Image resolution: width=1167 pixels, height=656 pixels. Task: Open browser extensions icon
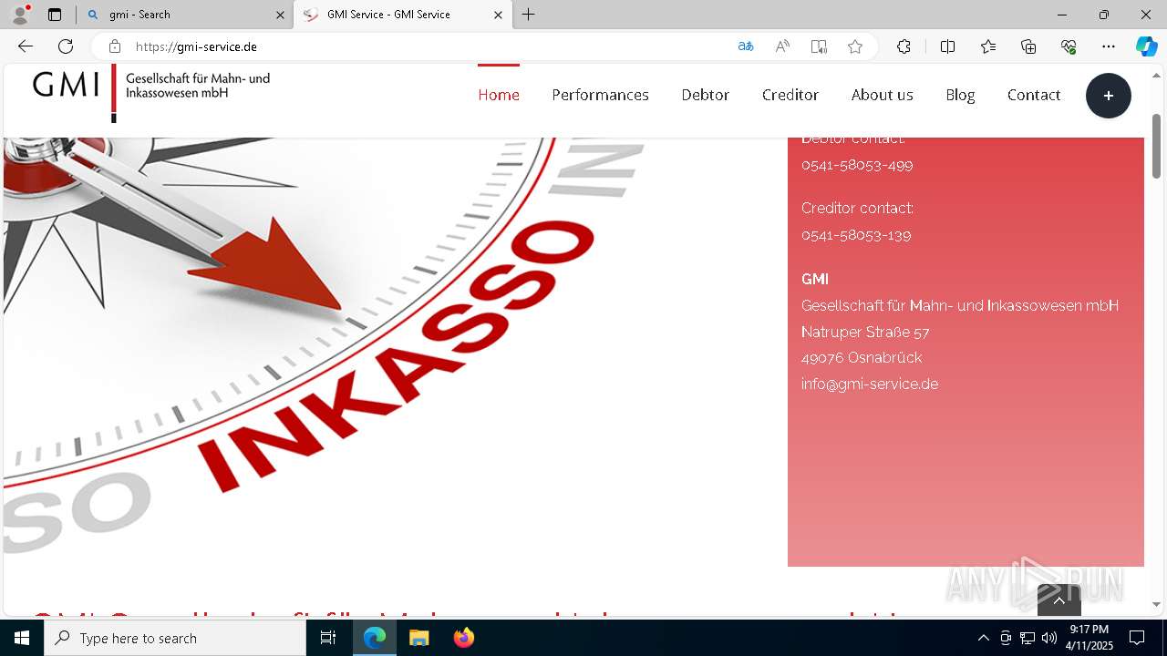tap(904, 46)
